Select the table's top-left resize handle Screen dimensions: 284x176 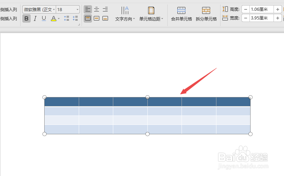pyautogui.click(x=45, y=97)
